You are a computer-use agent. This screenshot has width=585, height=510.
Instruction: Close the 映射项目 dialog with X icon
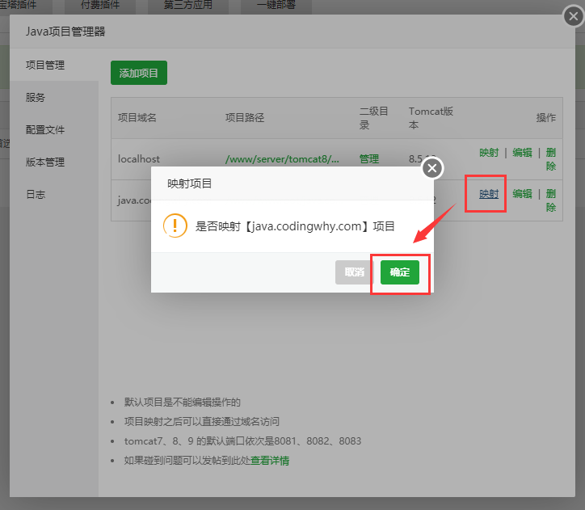(x=432, y=168)
